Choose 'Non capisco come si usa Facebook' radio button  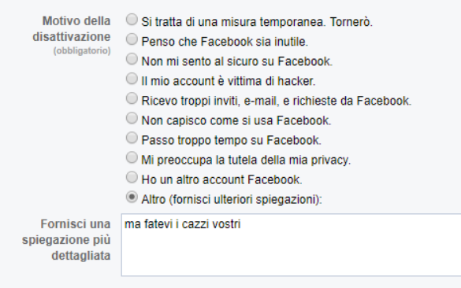point(132,118)
